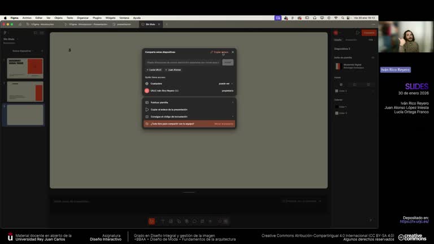Select the second fill type option

tap(354, 84)
